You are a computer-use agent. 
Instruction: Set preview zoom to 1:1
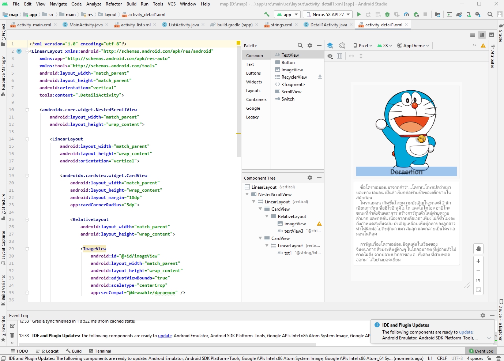(x=478, y=280)
